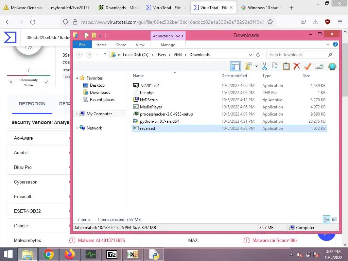
Task: Click the Users breadcrumb in address bar
Action: tap(161, 55)
